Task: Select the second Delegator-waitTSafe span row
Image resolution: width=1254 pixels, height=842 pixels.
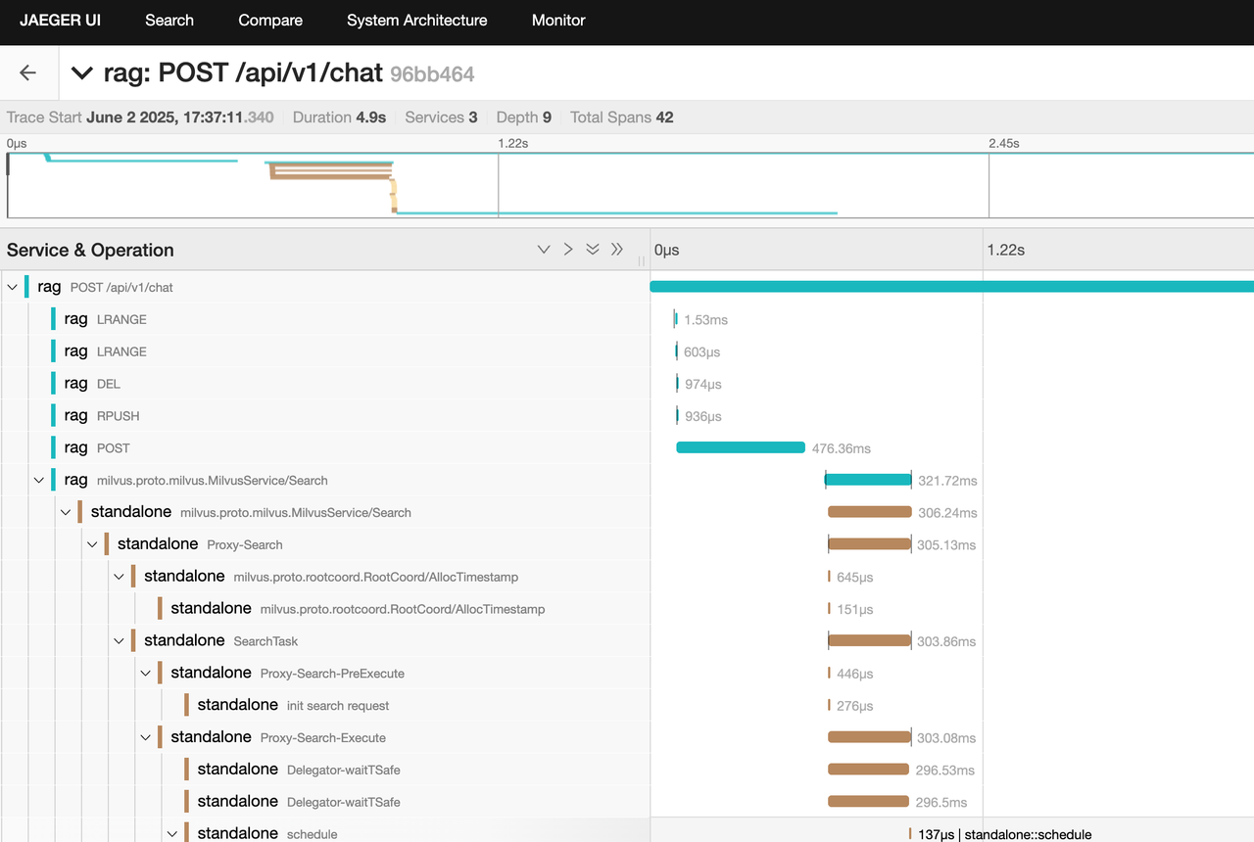Action: pos(417,801)
